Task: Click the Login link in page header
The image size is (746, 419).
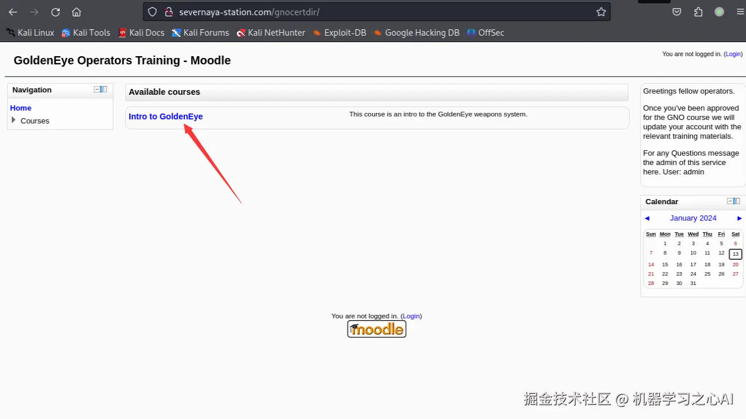Action: click(x=733, y=54)
